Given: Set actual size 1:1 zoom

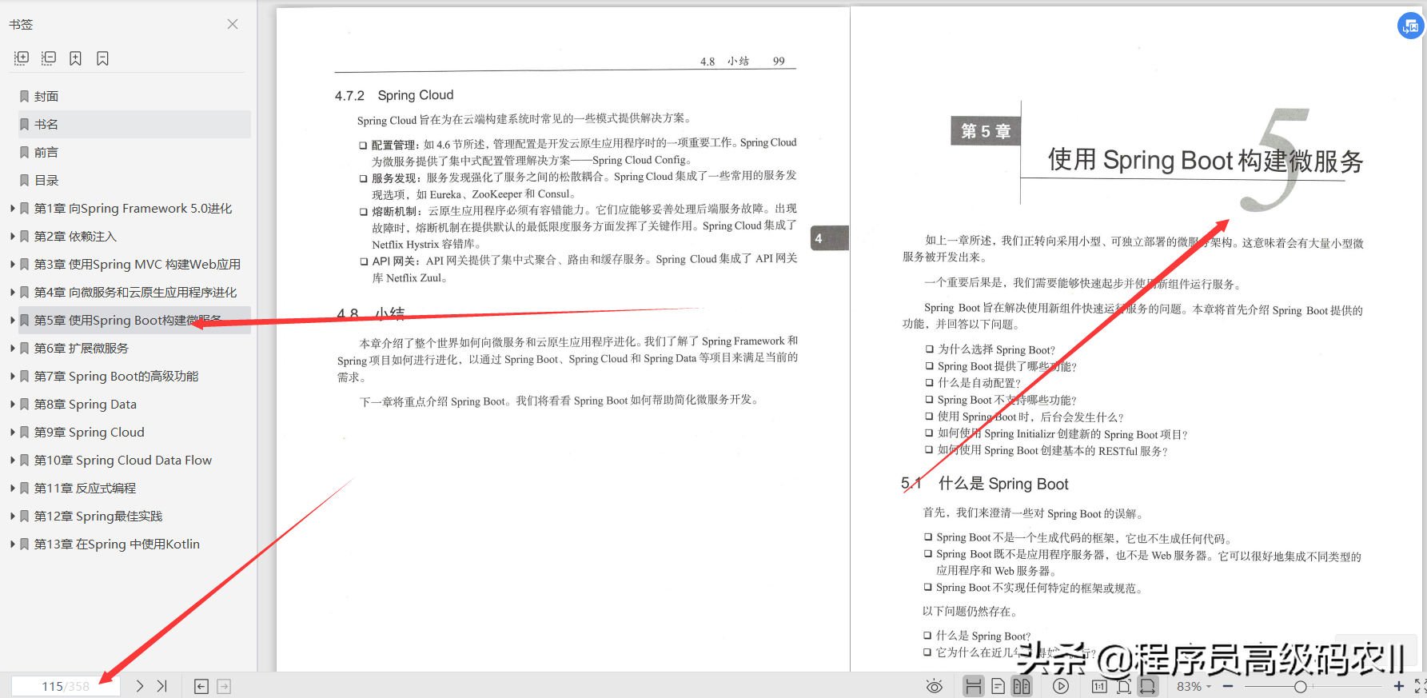Looking at the screenshot, I should pyautogui.click(x=1099, y=686).
